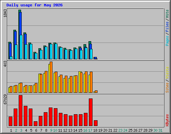The height and width of the screenshot is (134, 171).
Task: Click day label 27 on axis
Action: 140,130
